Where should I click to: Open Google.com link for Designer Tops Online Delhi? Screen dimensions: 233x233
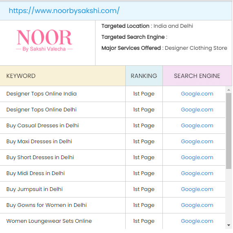[x=197, y=109]
